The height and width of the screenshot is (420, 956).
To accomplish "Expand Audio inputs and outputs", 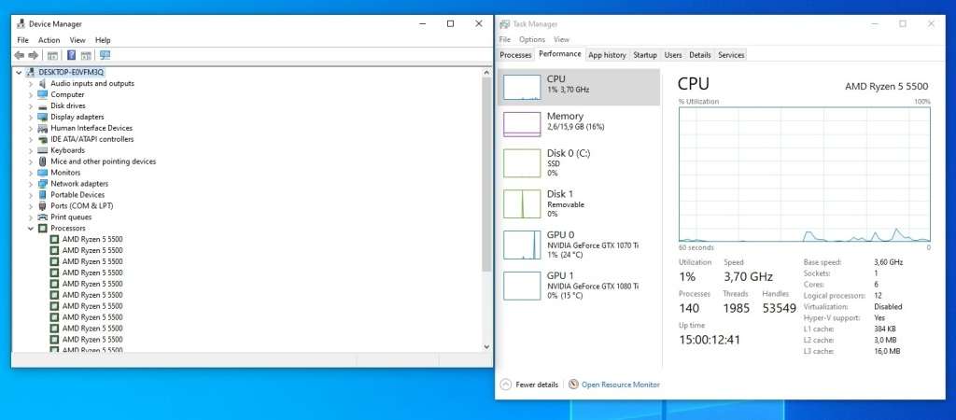I will [x=31, y=83].
